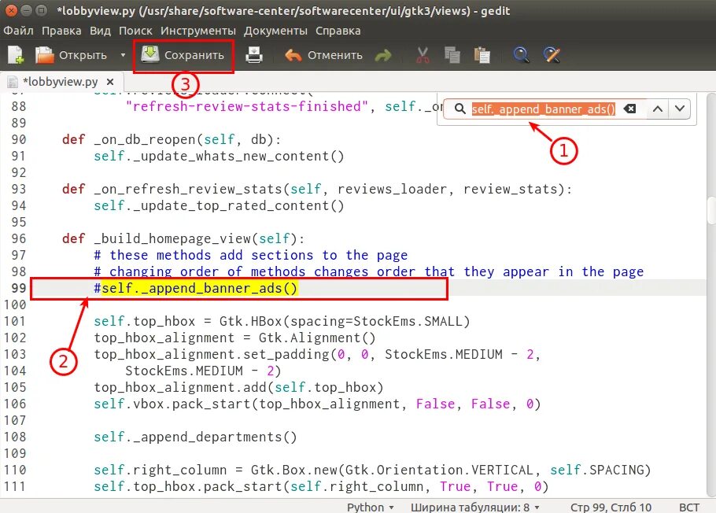Click line 105 top_hbox_alignment.add
The height and width of the screenshot is (513, 716).
[x=238, y=387]
